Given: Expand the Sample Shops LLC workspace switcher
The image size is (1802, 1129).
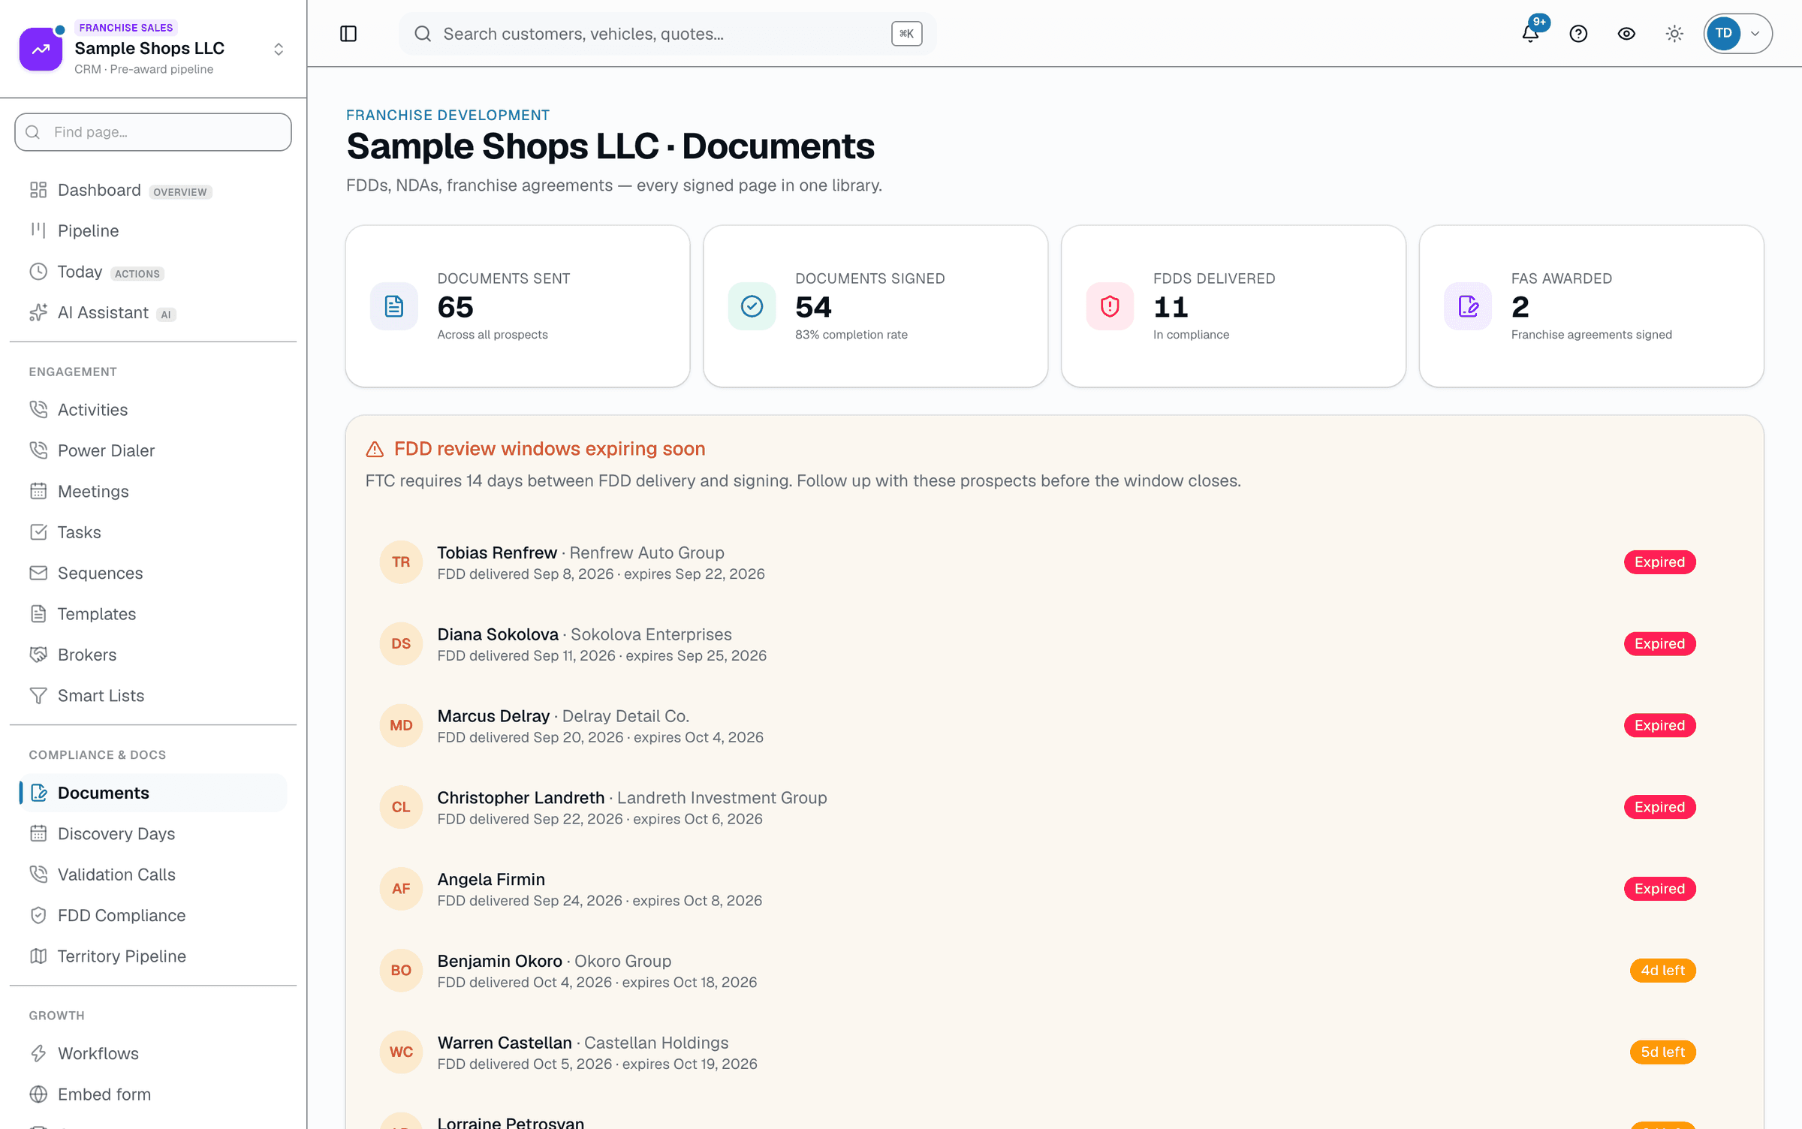Looking at the screenshot, I should (279, 50).
